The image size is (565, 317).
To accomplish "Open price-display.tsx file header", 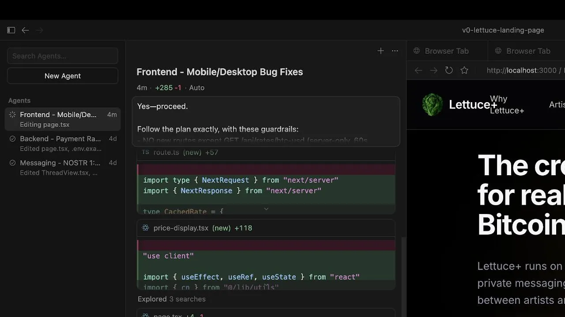I will click(x=266, y=228).
